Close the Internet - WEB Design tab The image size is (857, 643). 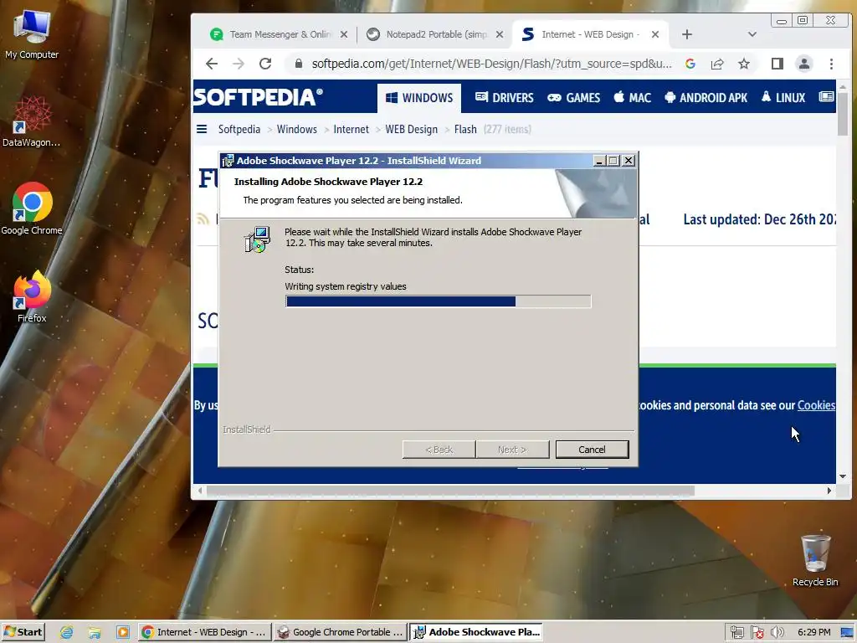[655, 34]
